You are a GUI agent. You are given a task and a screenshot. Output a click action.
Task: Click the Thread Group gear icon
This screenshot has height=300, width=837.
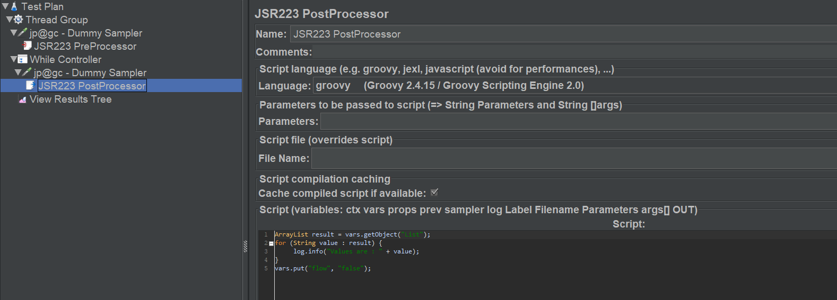click(x=19, y=20)
